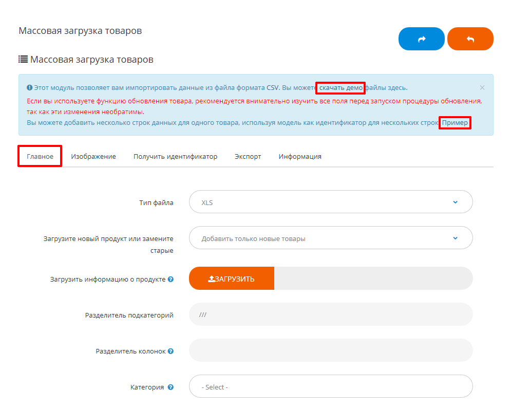This screenshot has width=511, height=408.
Task: Click help icon beside Разделитель колонок
Action: [x=171, y=351]
